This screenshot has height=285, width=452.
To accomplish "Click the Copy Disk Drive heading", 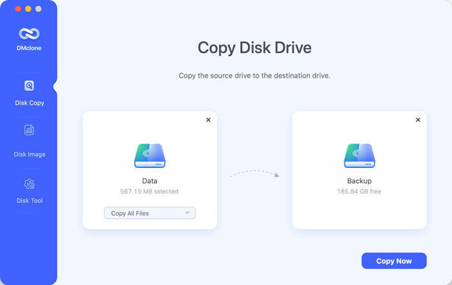I will [x=254, y=48].
